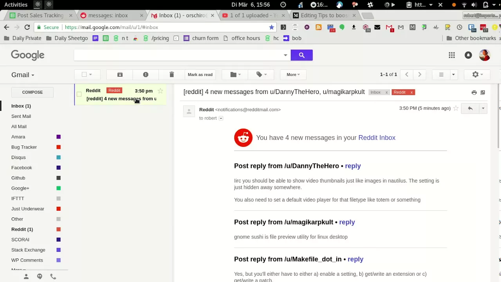Remove the Inbox label from the conversation
501x282 pixels.
(x=386, y=92)
